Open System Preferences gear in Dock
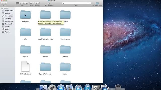161x90 pixels. tap(96, 87)
